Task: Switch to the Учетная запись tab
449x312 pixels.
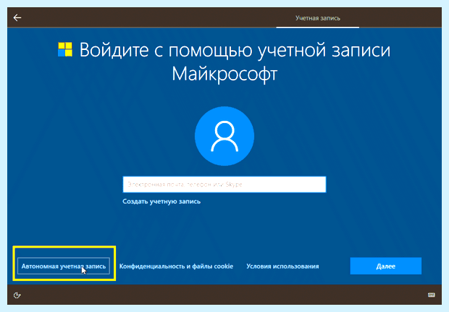Action: 318,18
